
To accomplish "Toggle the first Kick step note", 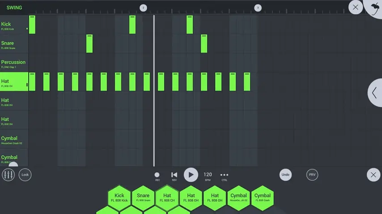I will click(32, 25).
